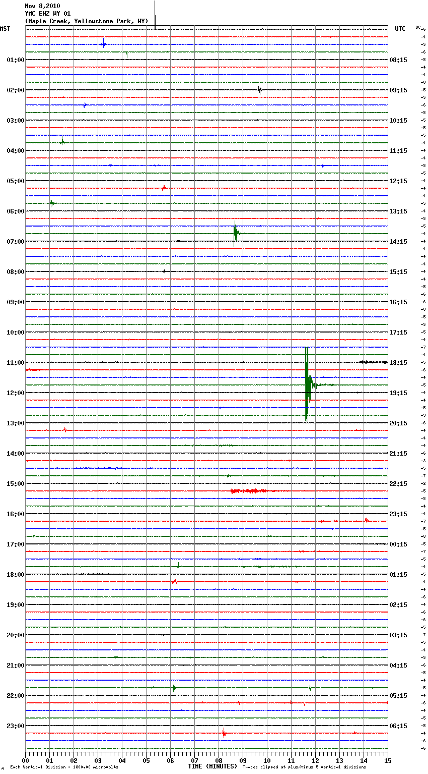Screen dimensions: 428x774
Task: Click the '18:15' UTC time label
Action: 398,363
